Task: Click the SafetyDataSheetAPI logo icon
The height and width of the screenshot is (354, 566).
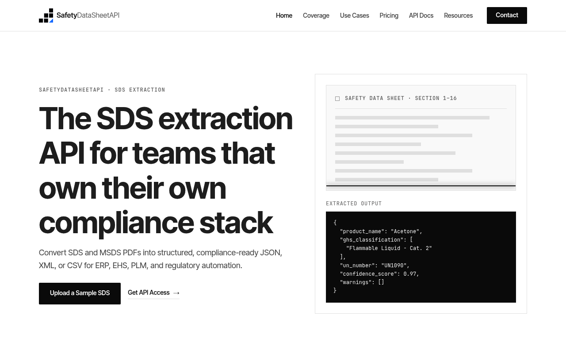Action: click(46, 15)
